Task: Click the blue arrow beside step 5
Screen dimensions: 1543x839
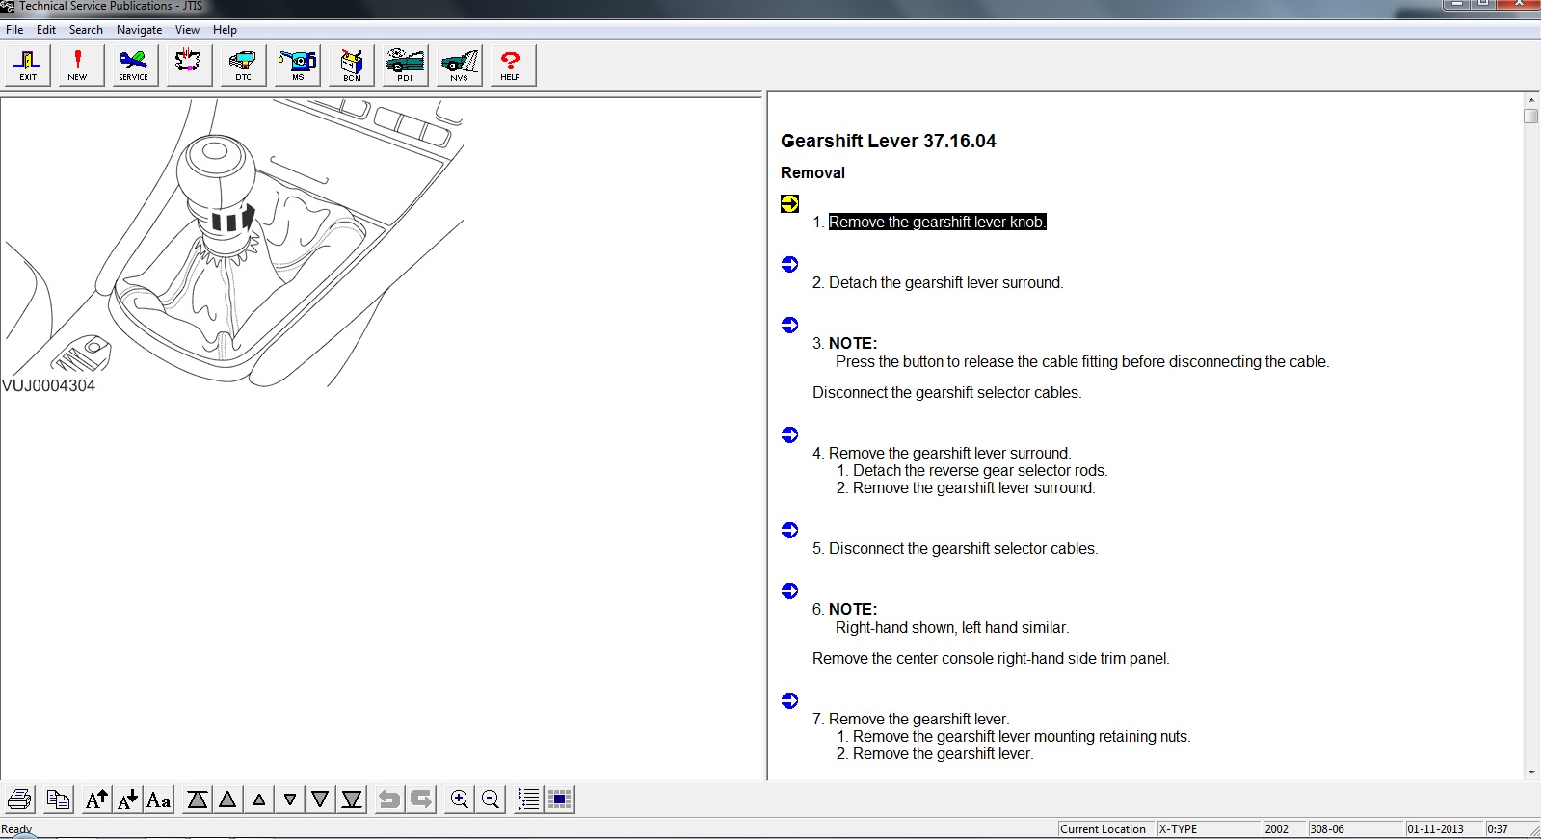Action: tap(789, 530)
